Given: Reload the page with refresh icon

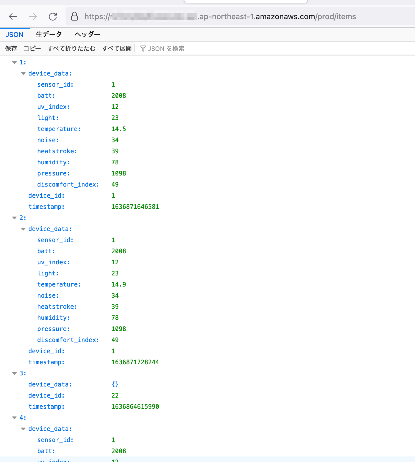Looking at the screenshot, I should pos(53,17).
